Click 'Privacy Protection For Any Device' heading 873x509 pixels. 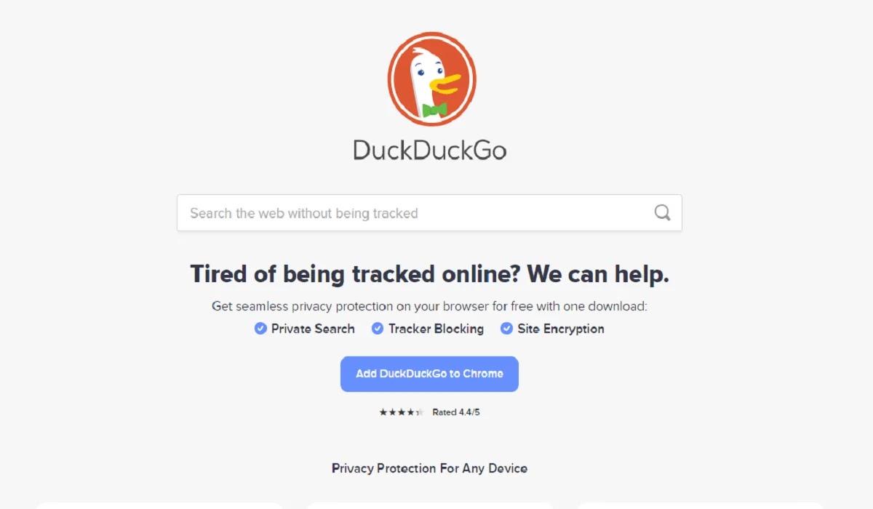429,468
